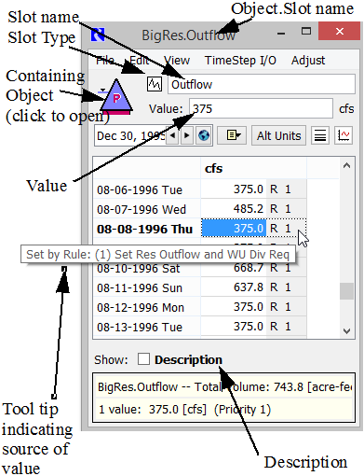Click the Alt Units button

pyautogui.click(x=278, y=135)
